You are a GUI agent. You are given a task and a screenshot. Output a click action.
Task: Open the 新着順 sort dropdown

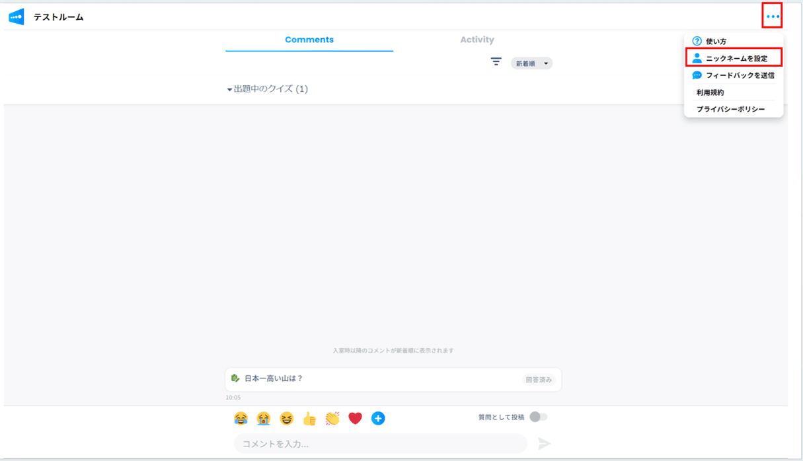[531, 63]
